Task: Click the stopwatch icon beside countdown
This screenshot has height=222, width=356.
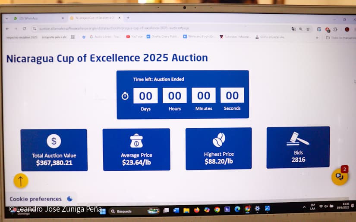Action: click(x=125, y=96)
